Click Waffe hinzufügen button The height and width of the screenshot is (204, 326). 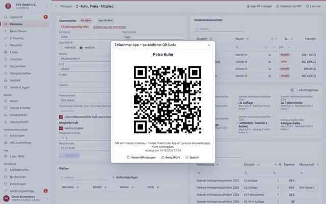[125, 177]
